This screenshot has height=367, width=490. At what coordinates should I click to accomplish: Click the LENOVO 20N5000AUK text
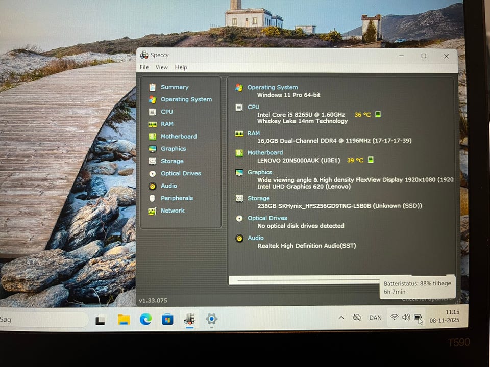(299, 161)
